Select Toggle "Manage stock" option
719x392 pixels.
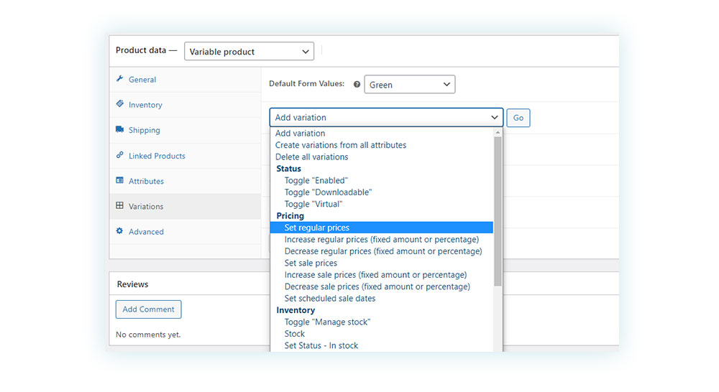(x=327, y=322)
